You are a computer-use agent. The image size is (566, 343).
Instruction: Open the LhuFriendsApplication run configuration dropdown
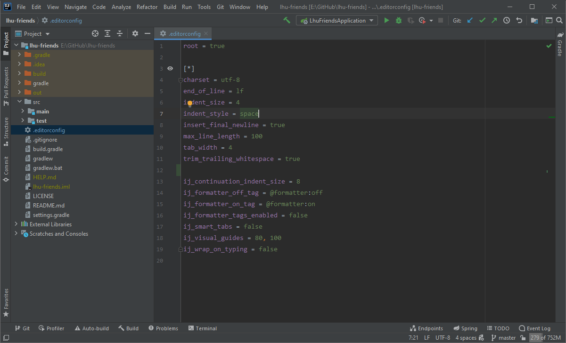(336, 21)
